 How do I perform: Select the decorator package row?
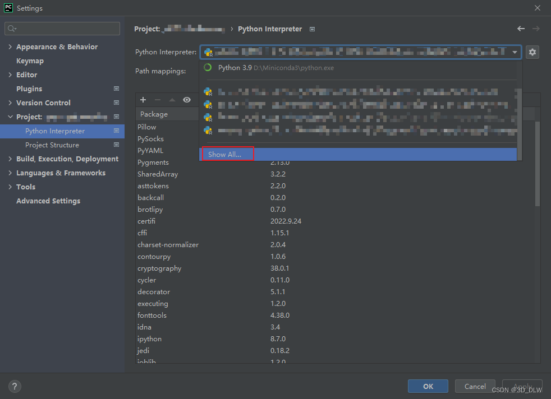click(x=335, y=291)
